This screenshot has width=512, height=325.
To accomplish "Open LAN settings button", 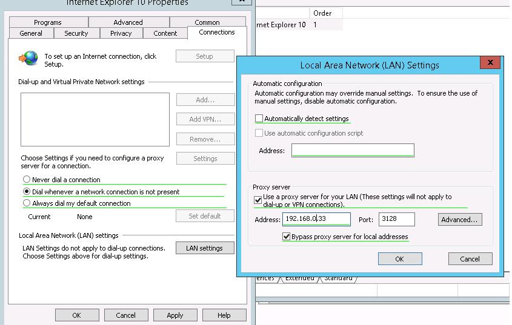I will tap(205, 248).
